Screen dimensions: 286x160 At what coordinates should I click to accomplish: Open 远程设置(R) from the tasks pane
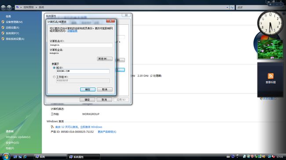tap(12, 28)
